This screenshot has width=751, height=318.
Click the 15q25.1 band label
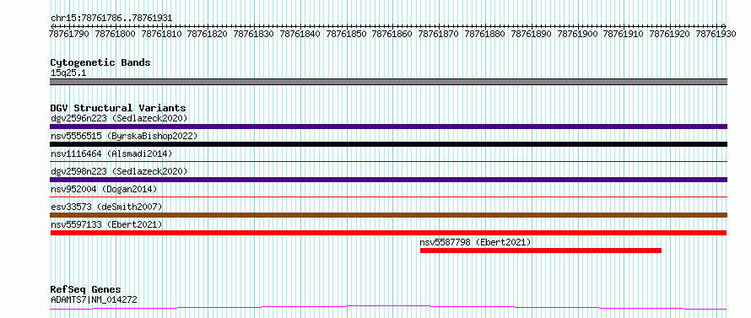68,73
